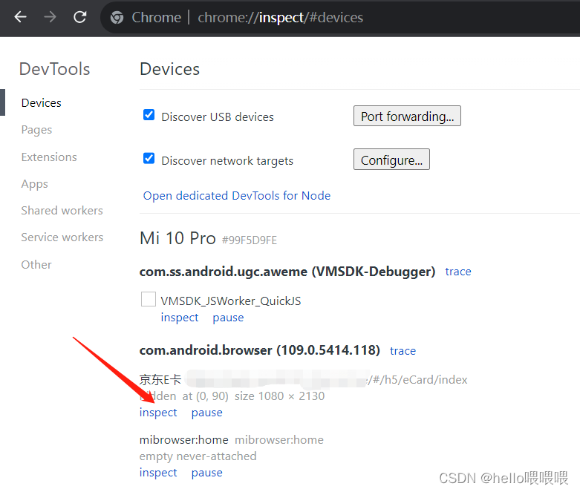Reload the chrome://inspect page
The image size is (580, 492).
80,17
